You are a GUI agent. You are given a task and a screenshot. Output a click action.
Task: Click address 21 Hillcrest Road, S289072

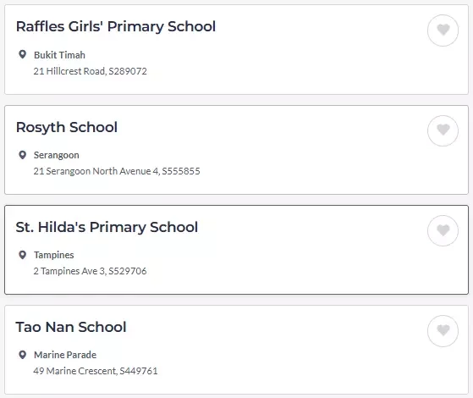coord(91,71)
